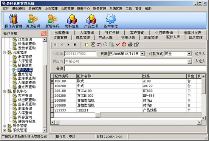Switch to the 盘点管理 tab
209x141 pixels.
coord(195,37)
